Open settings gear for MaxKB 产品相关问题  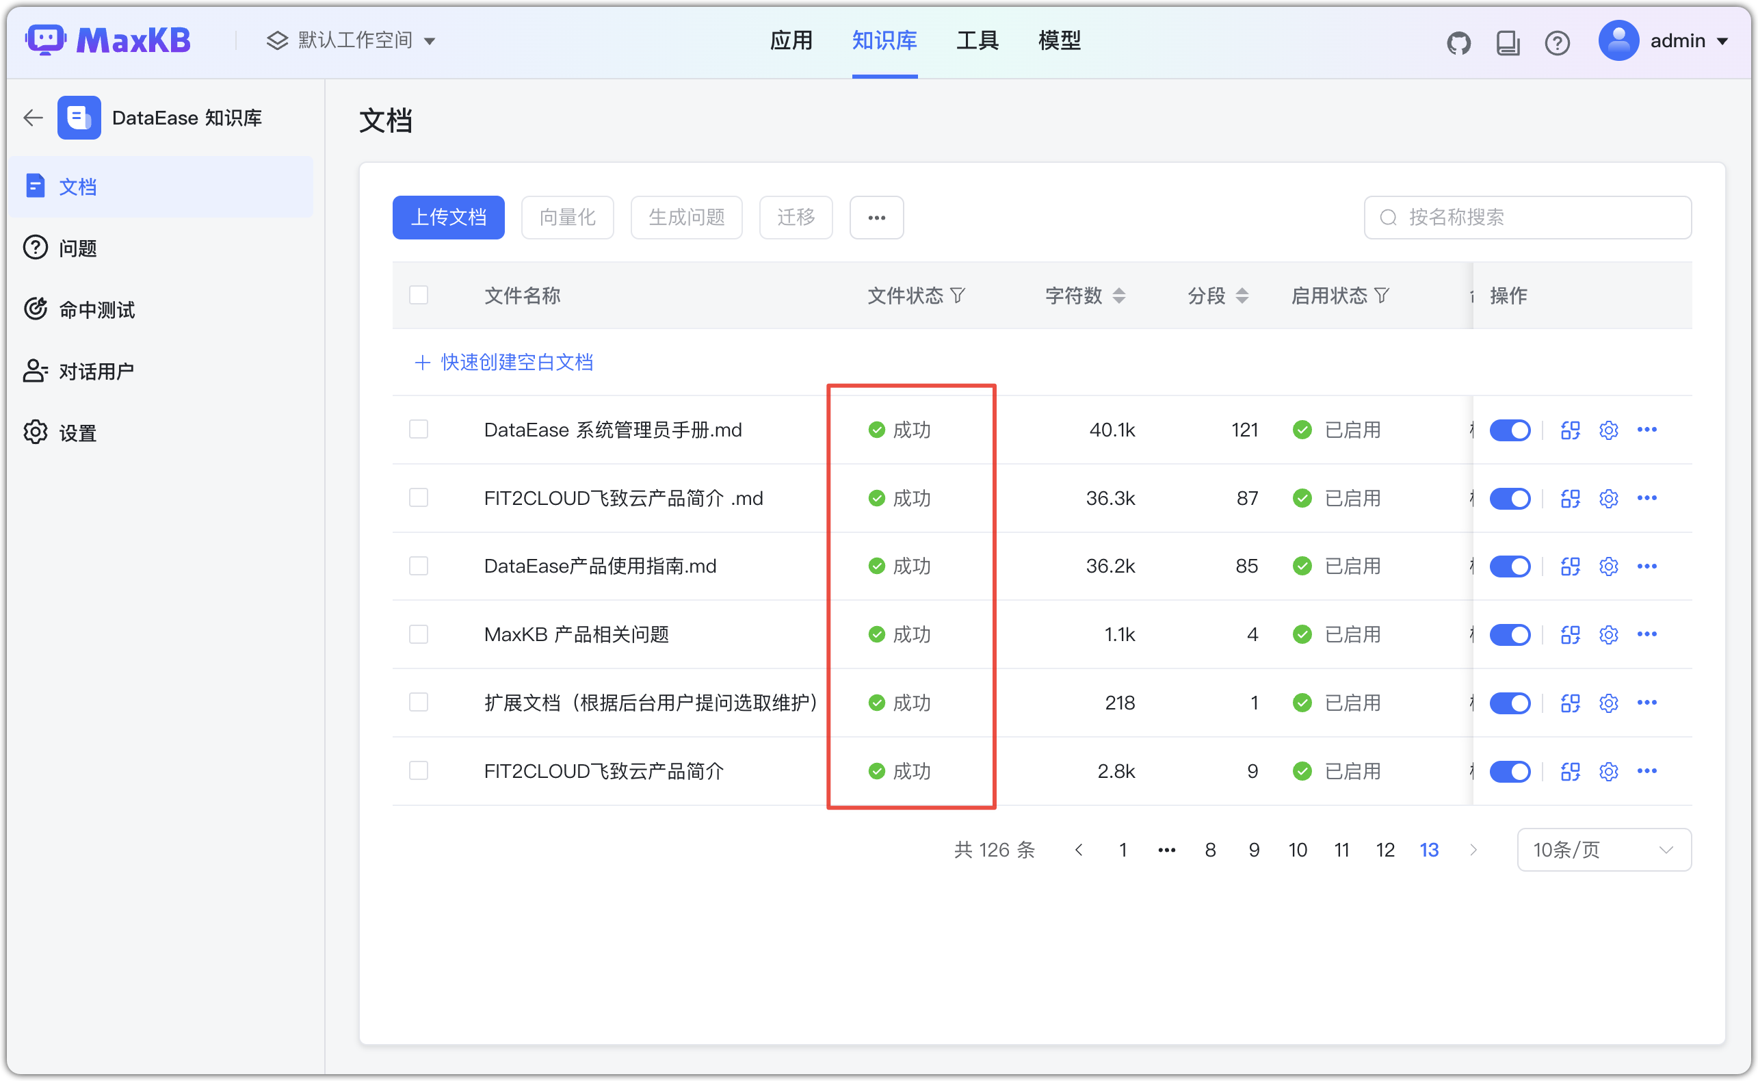(x=1609, y=635)
